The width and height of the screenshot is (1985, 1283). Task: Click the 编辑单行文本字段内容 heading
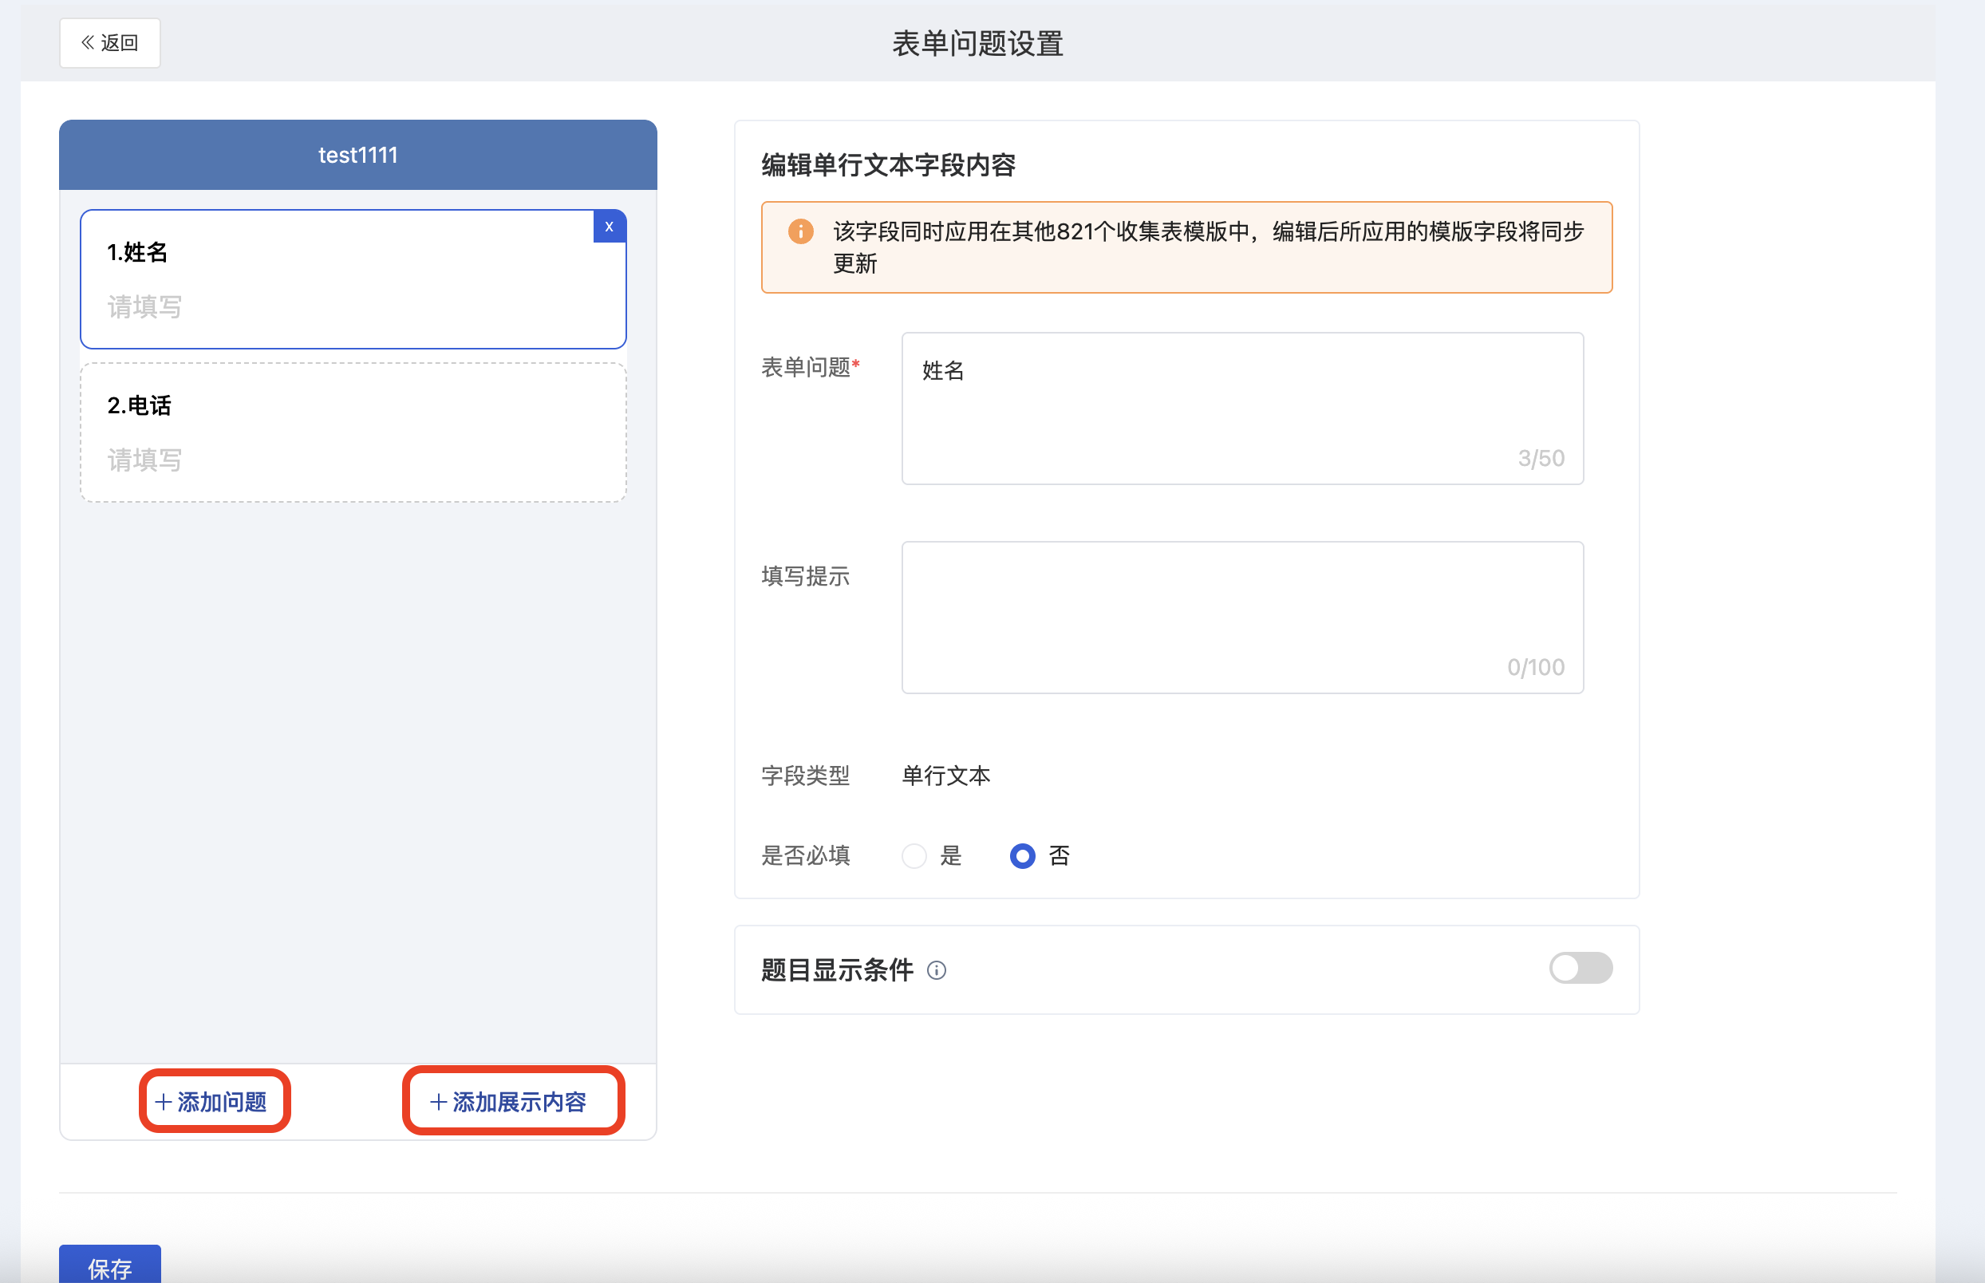coord(888,165)
